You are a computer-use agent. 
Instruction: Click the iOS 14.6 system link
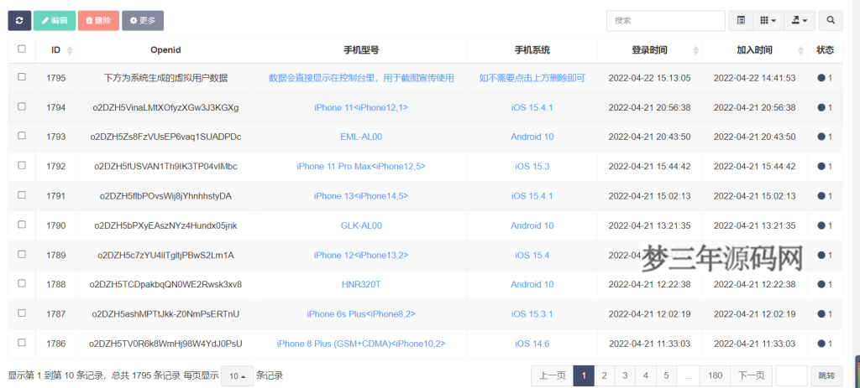pos(532,344)
